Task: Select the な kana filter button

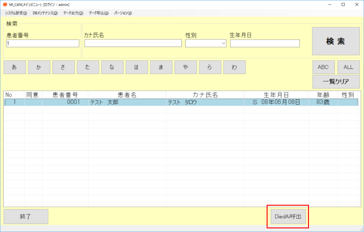Action: [112, 67]
